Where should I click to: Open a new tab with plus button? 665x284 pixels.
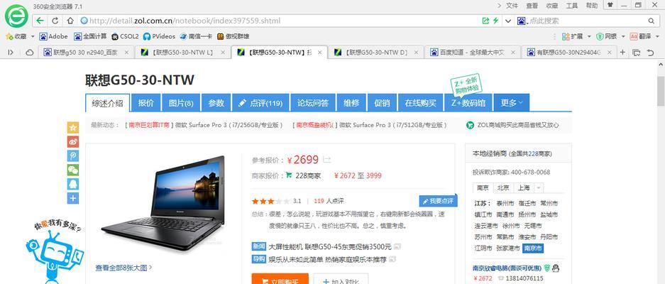[x=622, y=53]
